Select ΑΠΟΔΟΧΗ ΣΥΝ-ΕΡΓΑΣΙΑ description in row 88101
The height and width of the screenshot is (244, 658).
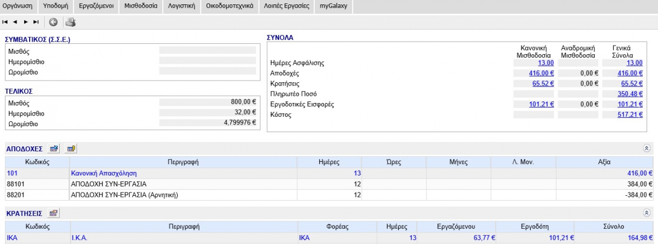point(109,184)
